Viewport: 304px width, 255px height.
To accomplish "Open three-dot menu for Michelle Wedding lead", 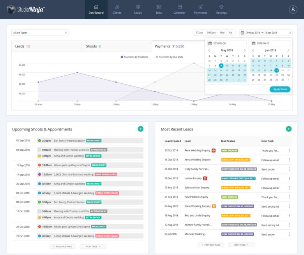I will tap(289, 234).
